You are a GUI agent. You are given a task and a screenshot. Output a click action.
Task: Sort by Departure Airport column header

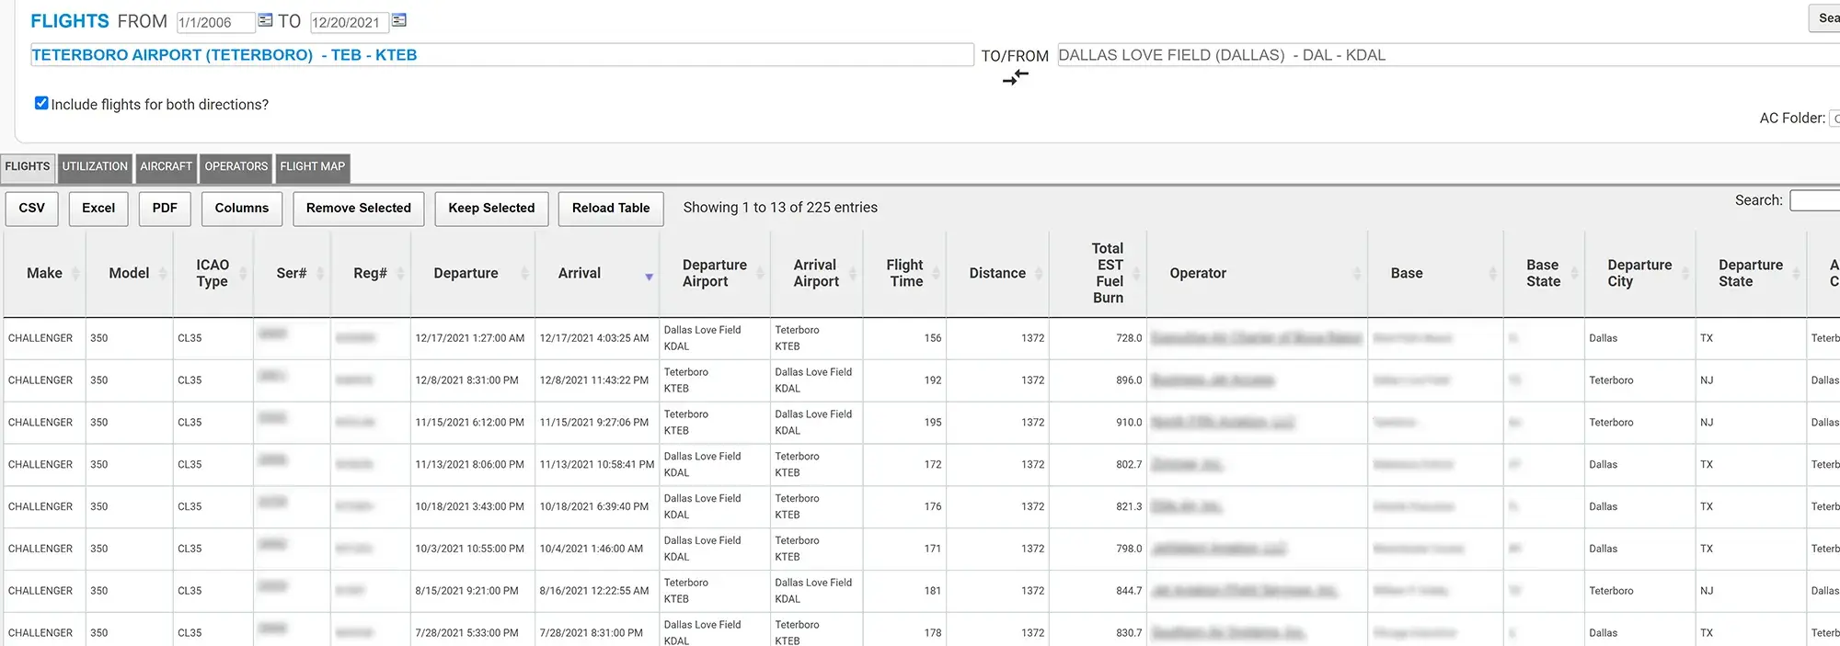point(714,273)
